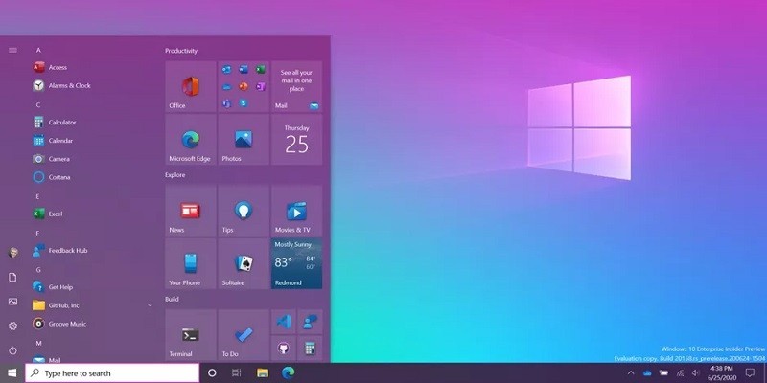This screenshot has width=767, height=383.
Task: Launch Microsoft Edge from the Start tile
Action: [x=190, y=140]
